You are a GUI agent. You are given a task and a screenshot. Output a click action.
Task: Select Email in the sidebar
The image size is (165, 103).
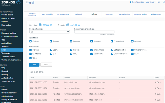[11, 50]
